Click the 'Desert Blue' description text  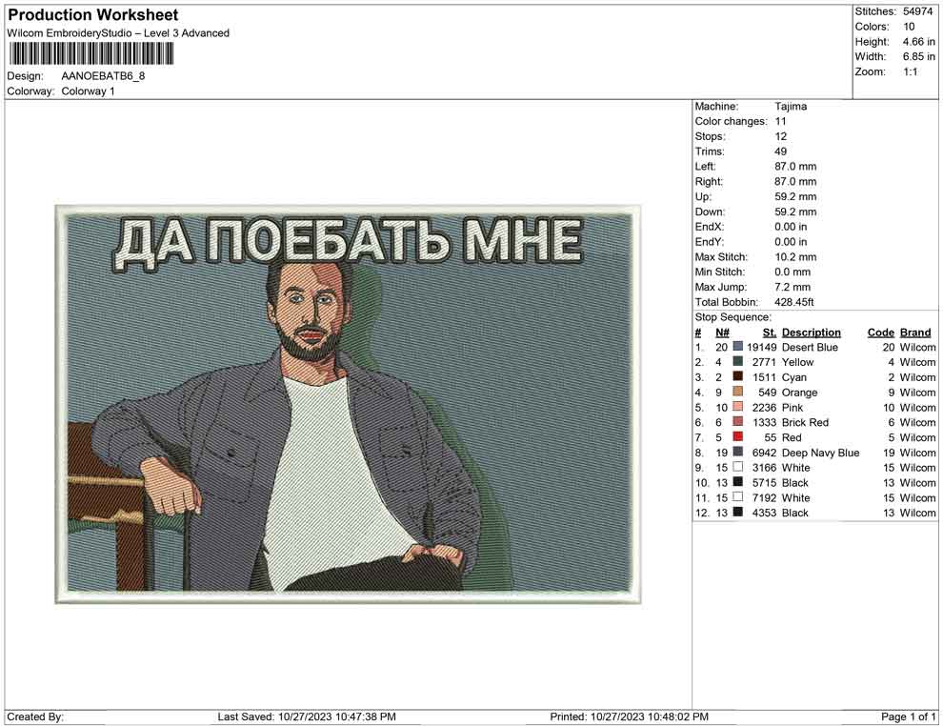pos(810,347)
